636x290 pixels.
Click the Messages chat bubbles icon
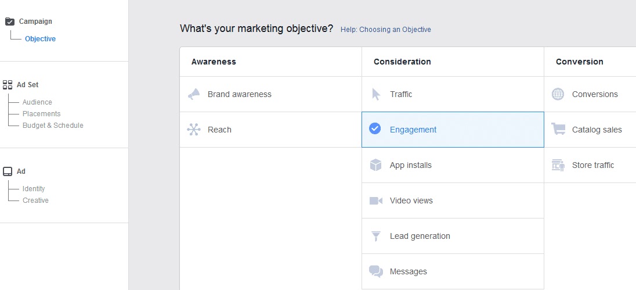376,271
